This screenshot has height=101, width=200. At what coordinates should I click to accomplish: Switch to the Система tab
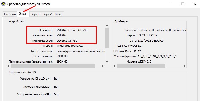pyautogui.click(x=10, y=14)
